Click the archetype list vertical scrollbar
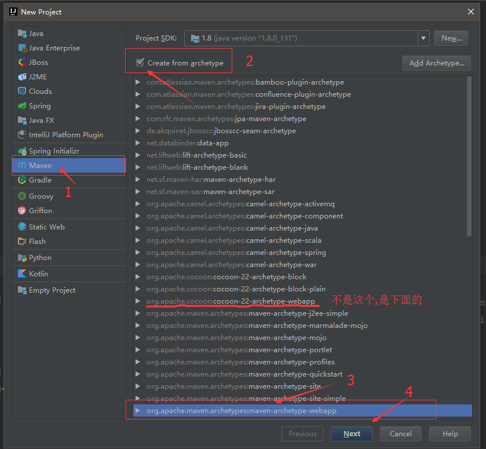 469,156
